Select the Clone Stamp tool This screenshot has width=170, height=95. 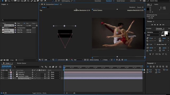35,1
